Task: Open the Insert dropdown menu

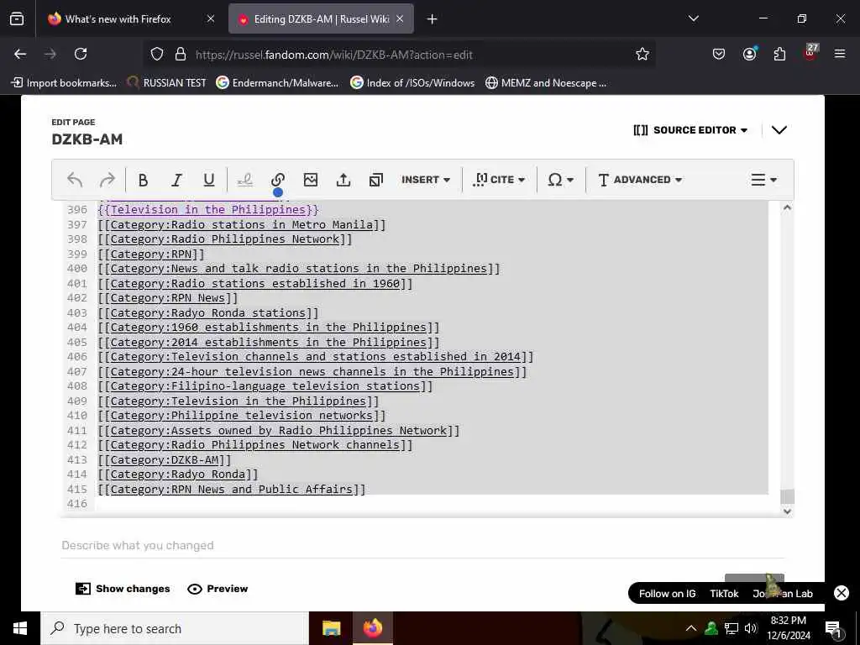Action: 426,180
